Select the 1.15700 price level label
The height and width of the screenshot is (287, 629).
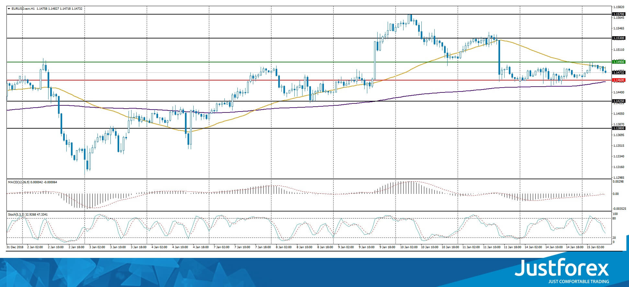pos(619,14)
